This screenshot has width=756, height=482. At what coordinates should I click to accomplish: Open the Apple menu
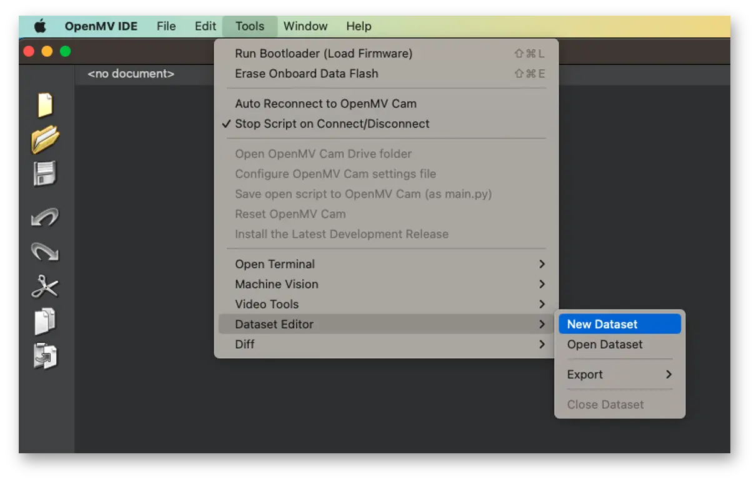click(x=40, y=26)
